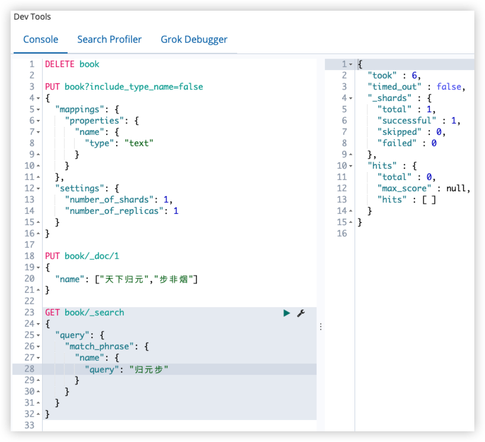Collapse "_shards" block in response
The image size is (485, 442).
[x=351, y=98]
